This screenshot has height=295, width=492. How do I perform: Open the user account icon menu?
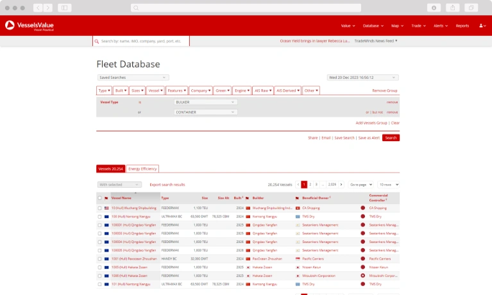tap(482, 26)
